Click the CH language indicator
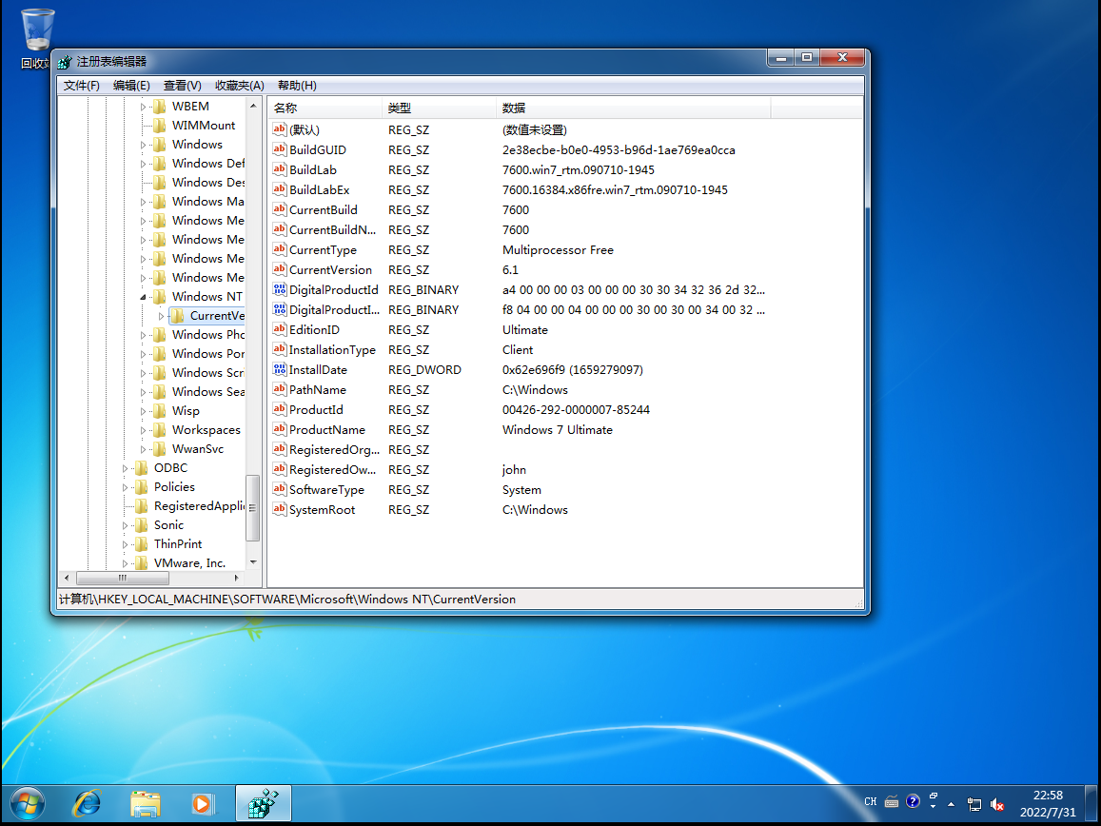Image resolution: width=1101 pixels, height=826 pixels. 871,801
